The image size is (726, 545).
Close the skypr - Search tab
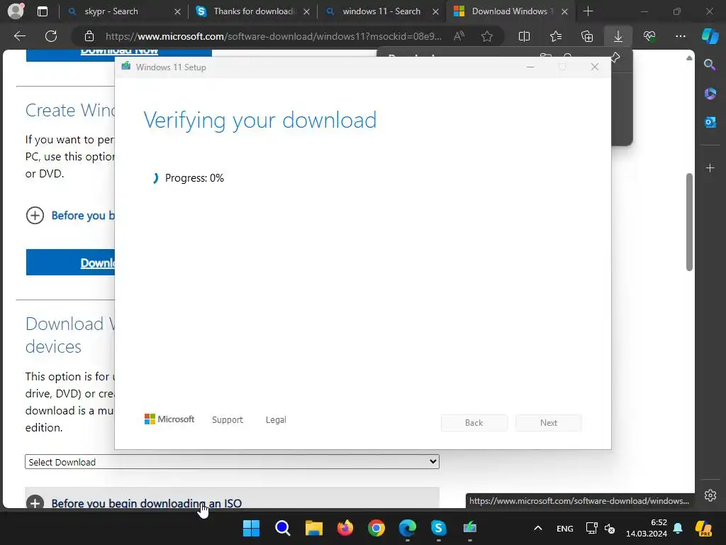pos(177,11)
